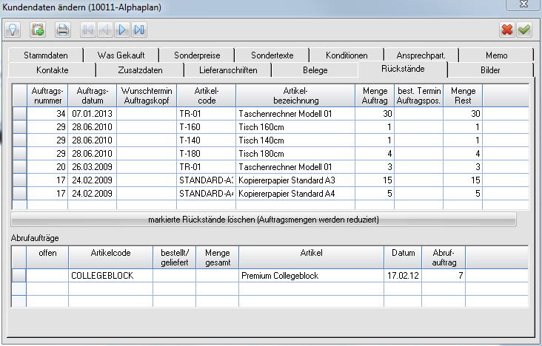Click cell Premium Collegeblock

coord(311,276)
